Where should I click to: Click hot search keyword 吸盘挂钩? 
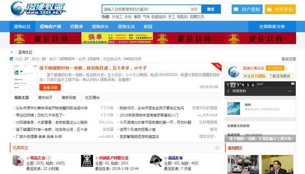click(159, 17)
